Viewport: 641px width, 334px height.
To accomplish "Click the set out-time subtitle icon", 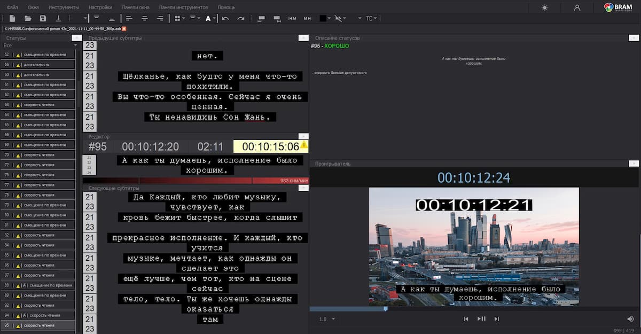I will [x=277, y=18].
